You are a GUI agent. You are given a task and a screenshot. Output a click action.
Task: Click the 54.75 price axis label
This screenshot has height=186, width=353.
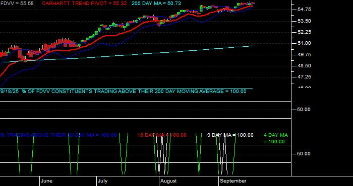pos(304,10)
